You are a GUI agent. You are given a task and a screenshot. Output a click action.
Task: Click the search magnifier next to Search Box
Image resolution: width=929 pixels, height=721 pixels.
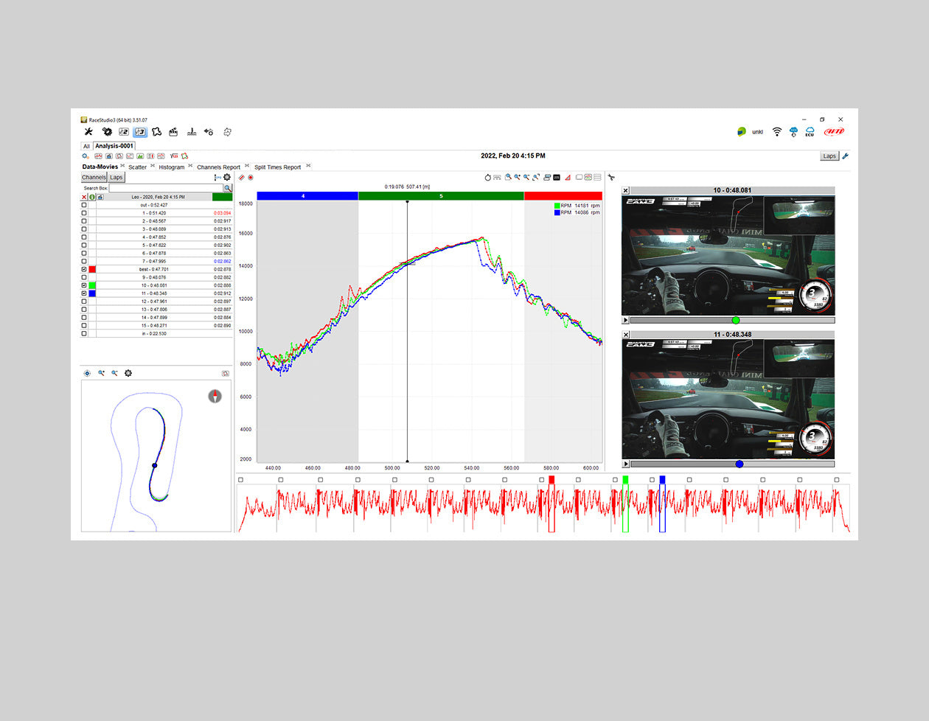pos(227,188)
